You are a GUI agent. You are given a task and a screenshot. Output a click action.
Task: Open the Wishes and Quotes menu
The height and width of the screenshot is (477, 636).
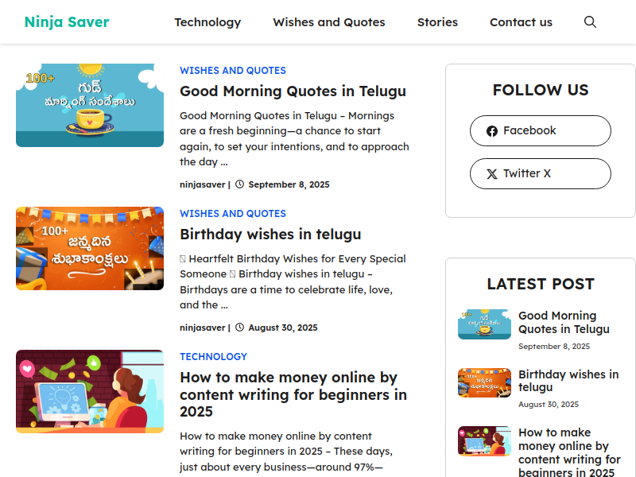(329, 22)
